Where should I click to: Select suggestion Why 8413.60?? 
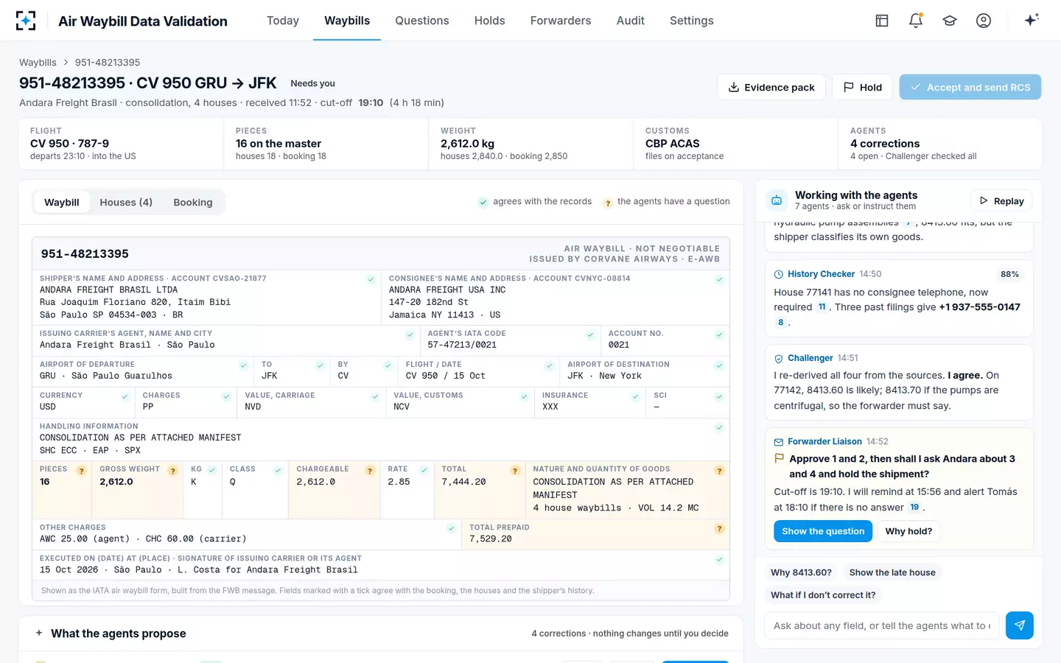pyautogui.click(x=801, y=572)
